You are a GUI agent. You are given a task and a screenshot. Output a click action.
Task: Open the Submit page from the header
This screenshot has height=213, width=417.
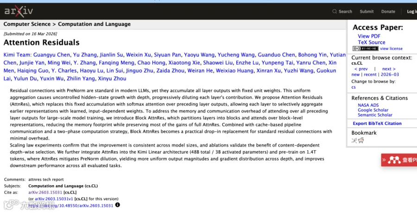[x=366, y=12]
